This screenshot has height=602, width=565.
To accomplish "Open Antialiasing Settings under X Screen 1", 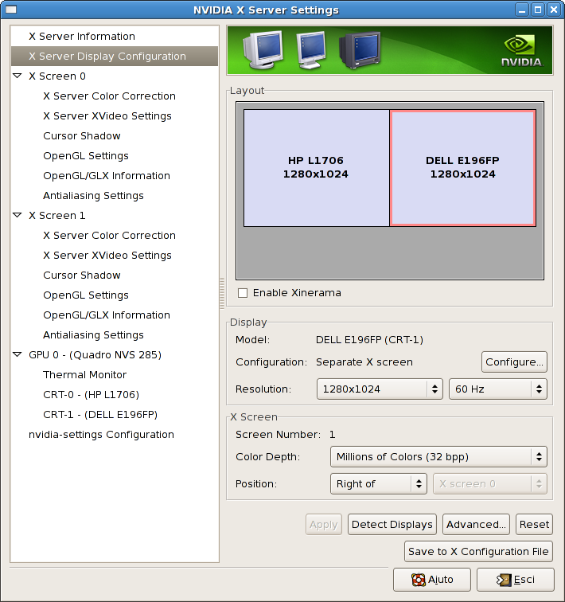I will (x=93, y=335).
